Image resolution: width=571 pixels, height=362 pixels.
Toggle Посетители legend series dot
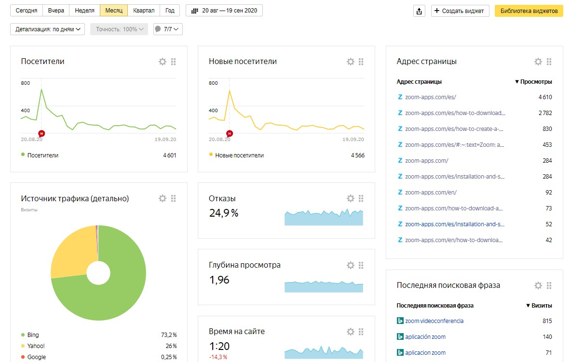click(x=23, y=155)
